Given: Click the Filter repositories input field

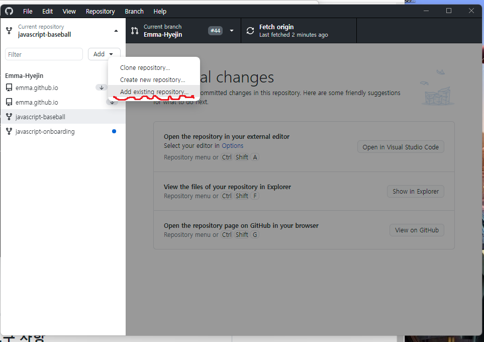Looking at the screenshot, I should (x=44, y=54).
